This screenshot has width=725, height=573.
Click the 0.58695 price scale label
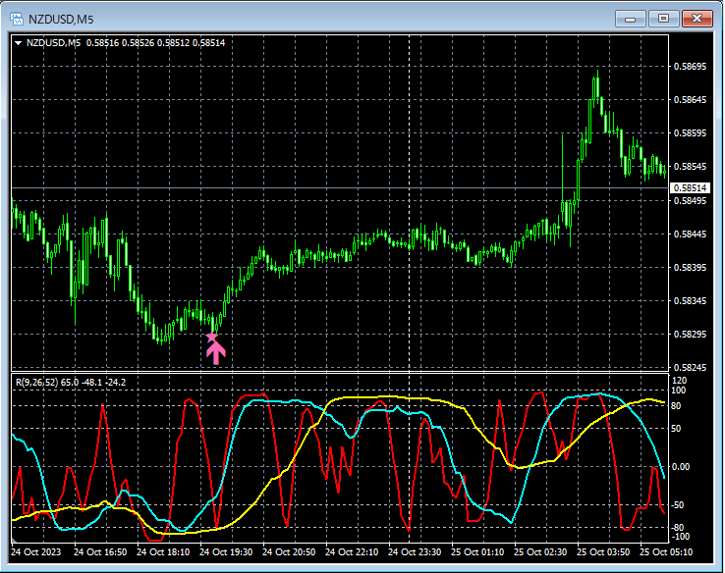[690, 67]
